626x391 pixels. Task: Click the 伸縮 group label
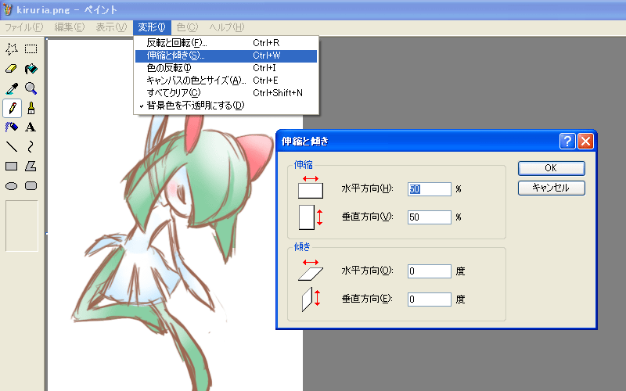304,165
